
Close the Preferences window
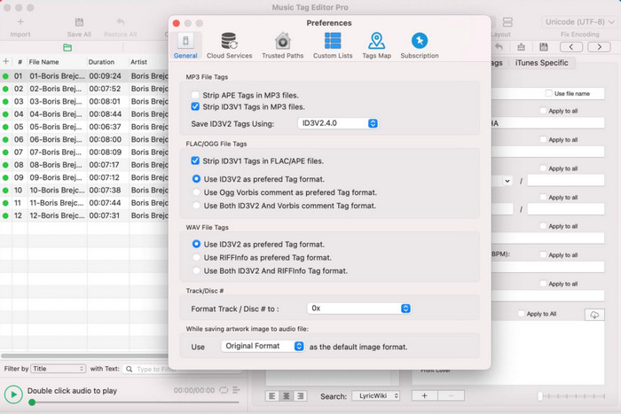click(177, 23)
